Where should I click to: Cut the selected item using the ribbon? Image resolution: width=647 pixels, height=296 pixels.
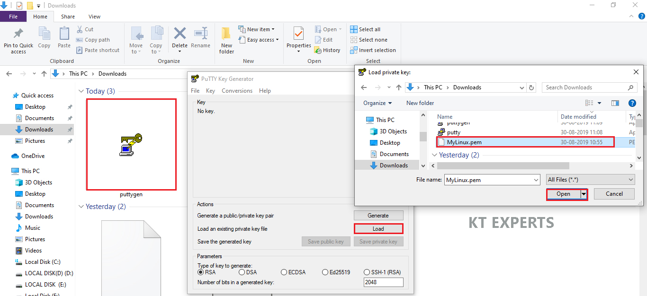[x=85, y=29]
